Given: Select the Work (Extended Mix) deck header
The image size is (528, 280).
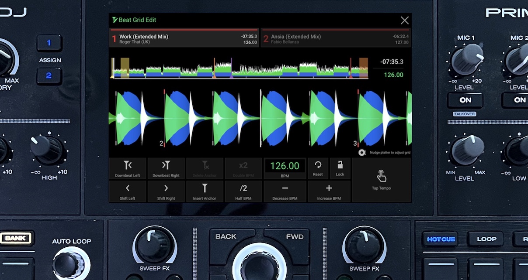Looking at the screenshot, I should tap(184, 38).
